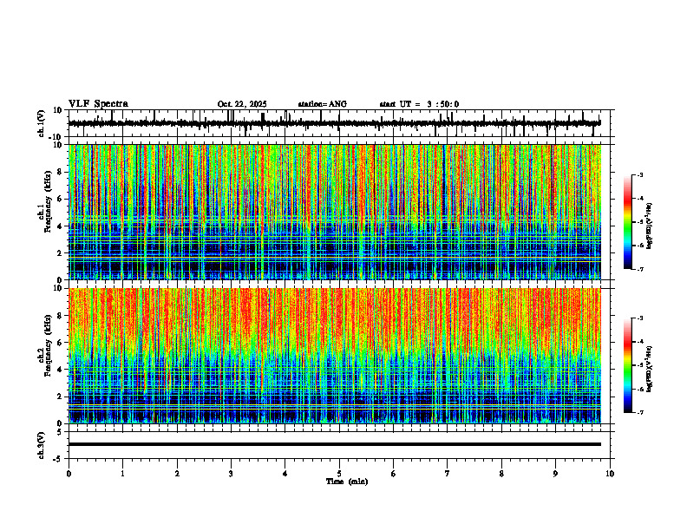The height and width of the screenshot is (531, 687).
Task: Click the time axis tick label "1"
Action: (122, 474)
